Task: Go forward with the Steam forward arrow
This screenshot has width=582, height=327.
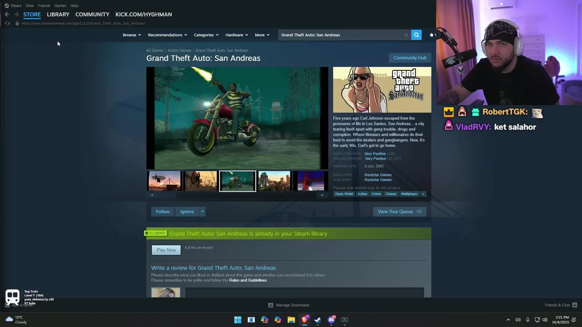Action: click(16, 15)
